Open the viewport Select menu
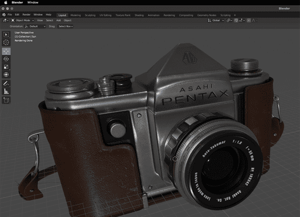The height and width of the screenshot is (217, 300). coord(49,20)
